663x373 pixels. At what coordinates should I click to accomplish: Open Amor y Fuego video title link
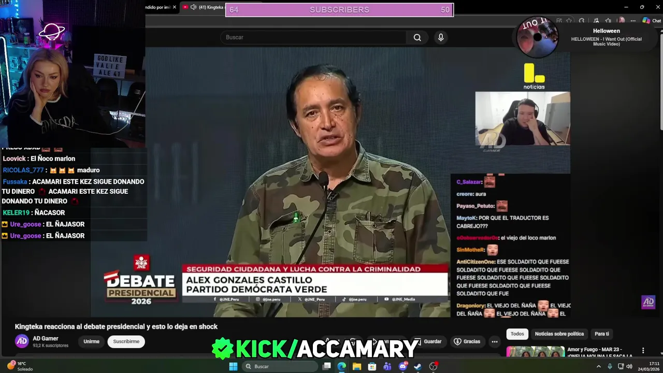pos(600,353)
